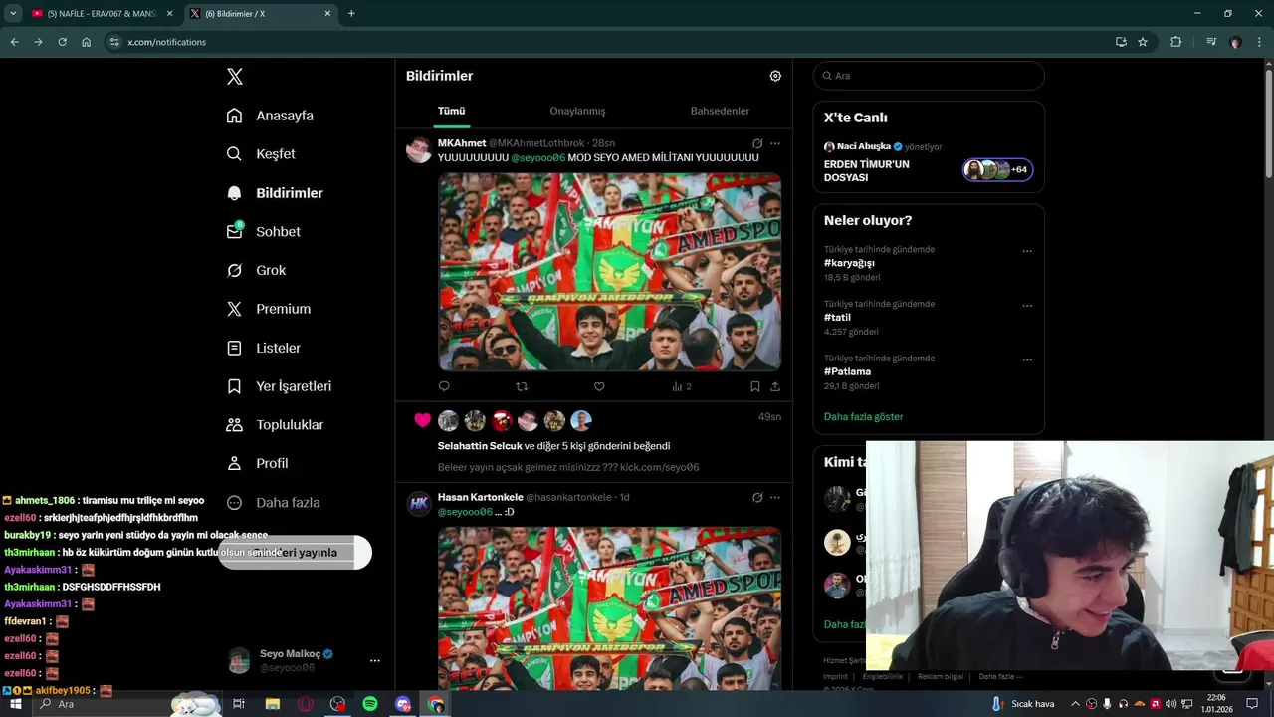
Task: Open Chrome three-dot menu
Action: [x=1260, y=42]
